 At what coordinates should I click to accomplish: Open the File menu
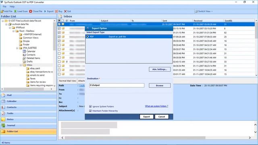click(x=4, y=6)
